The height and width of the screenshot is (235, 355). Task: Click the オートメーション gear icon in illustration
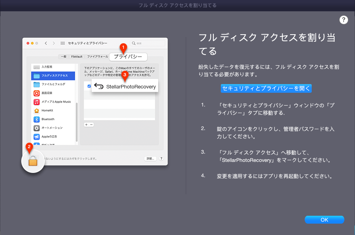tap(37, 128)
